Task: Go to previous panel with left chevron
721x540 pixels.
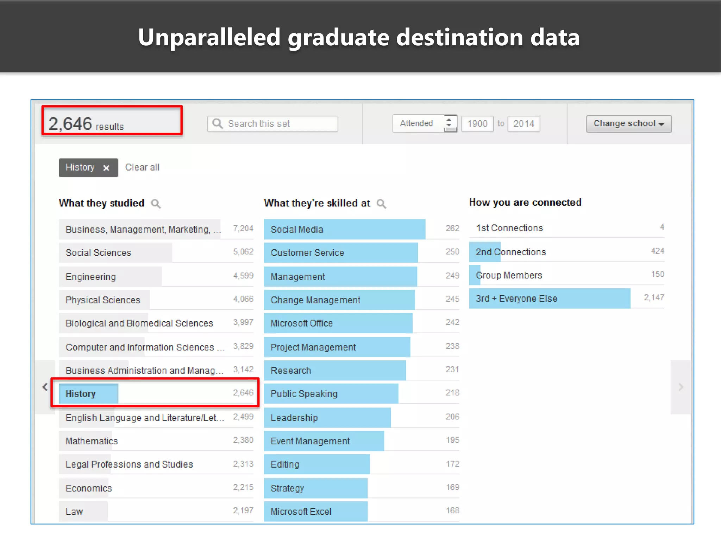Action: coord(45,387)
